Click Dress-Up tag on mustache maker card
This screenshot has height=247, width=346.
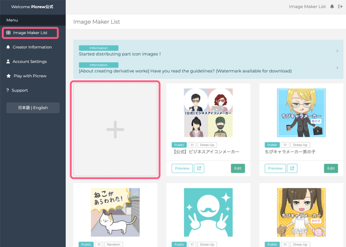[x=207, y=244]
